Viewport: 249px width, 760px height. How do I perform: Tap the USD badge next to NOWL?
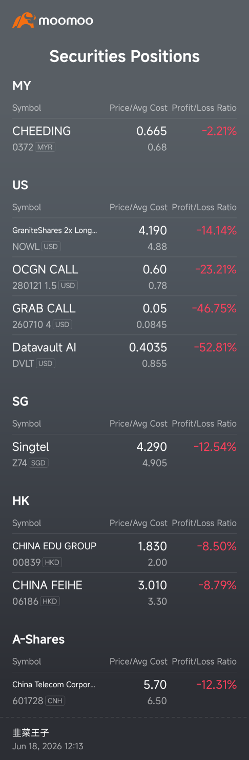51,247
